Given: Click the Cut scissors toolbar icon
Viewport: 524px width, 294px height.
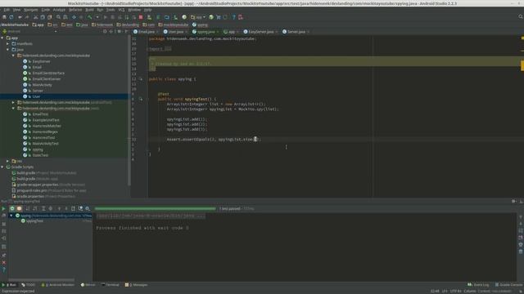Looking at the screenshot, I should [36, 17].
